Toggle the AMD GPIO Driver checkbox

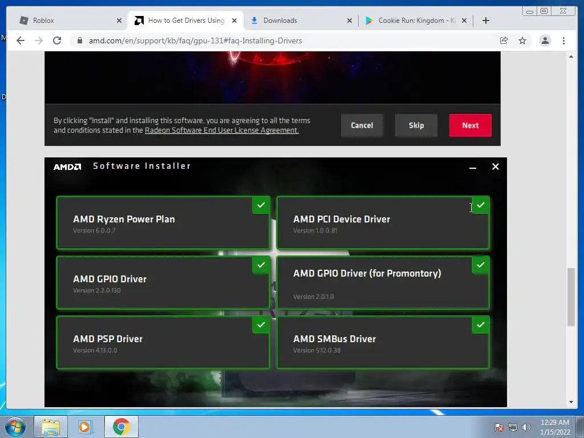point(261,265)
